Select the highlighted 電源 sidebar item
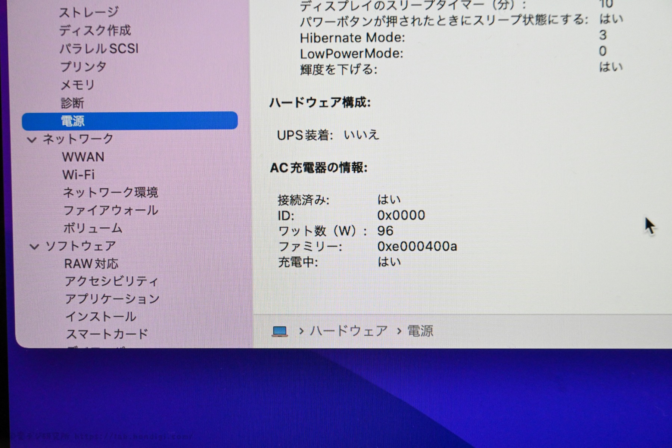The width and height of the screenshot is (672, 448). [130, 121]
